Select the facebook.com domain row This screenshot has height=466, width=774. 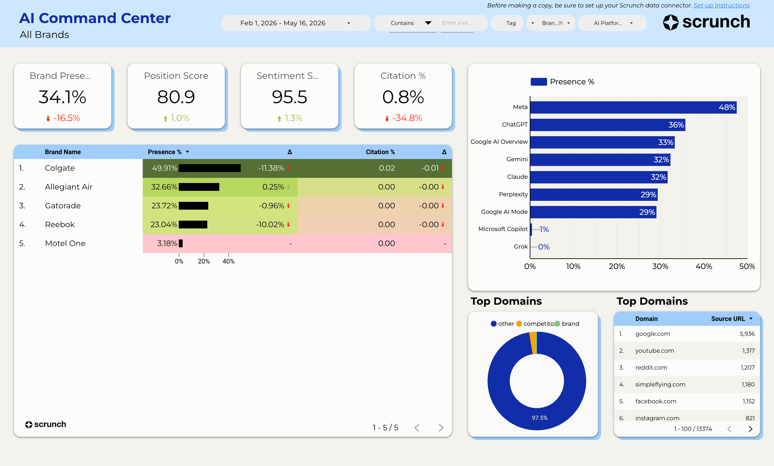(687, 401)
